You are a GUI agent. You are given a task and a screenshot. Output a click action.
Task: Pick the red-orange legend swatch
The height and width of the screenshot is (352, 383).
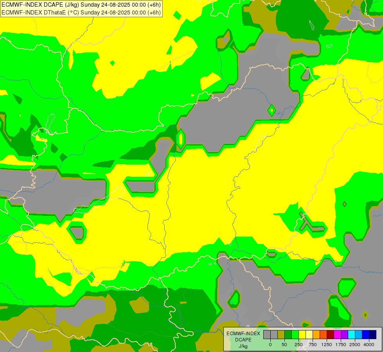point(324,335)
